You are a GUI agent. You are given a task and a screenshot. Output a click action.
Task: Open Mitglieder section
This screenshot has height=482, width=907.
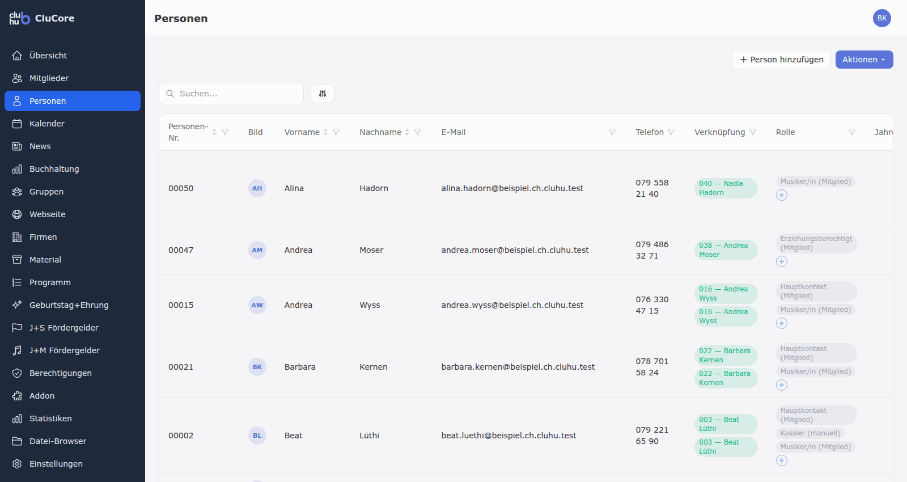pyautogui.click(x=73, y=78)
